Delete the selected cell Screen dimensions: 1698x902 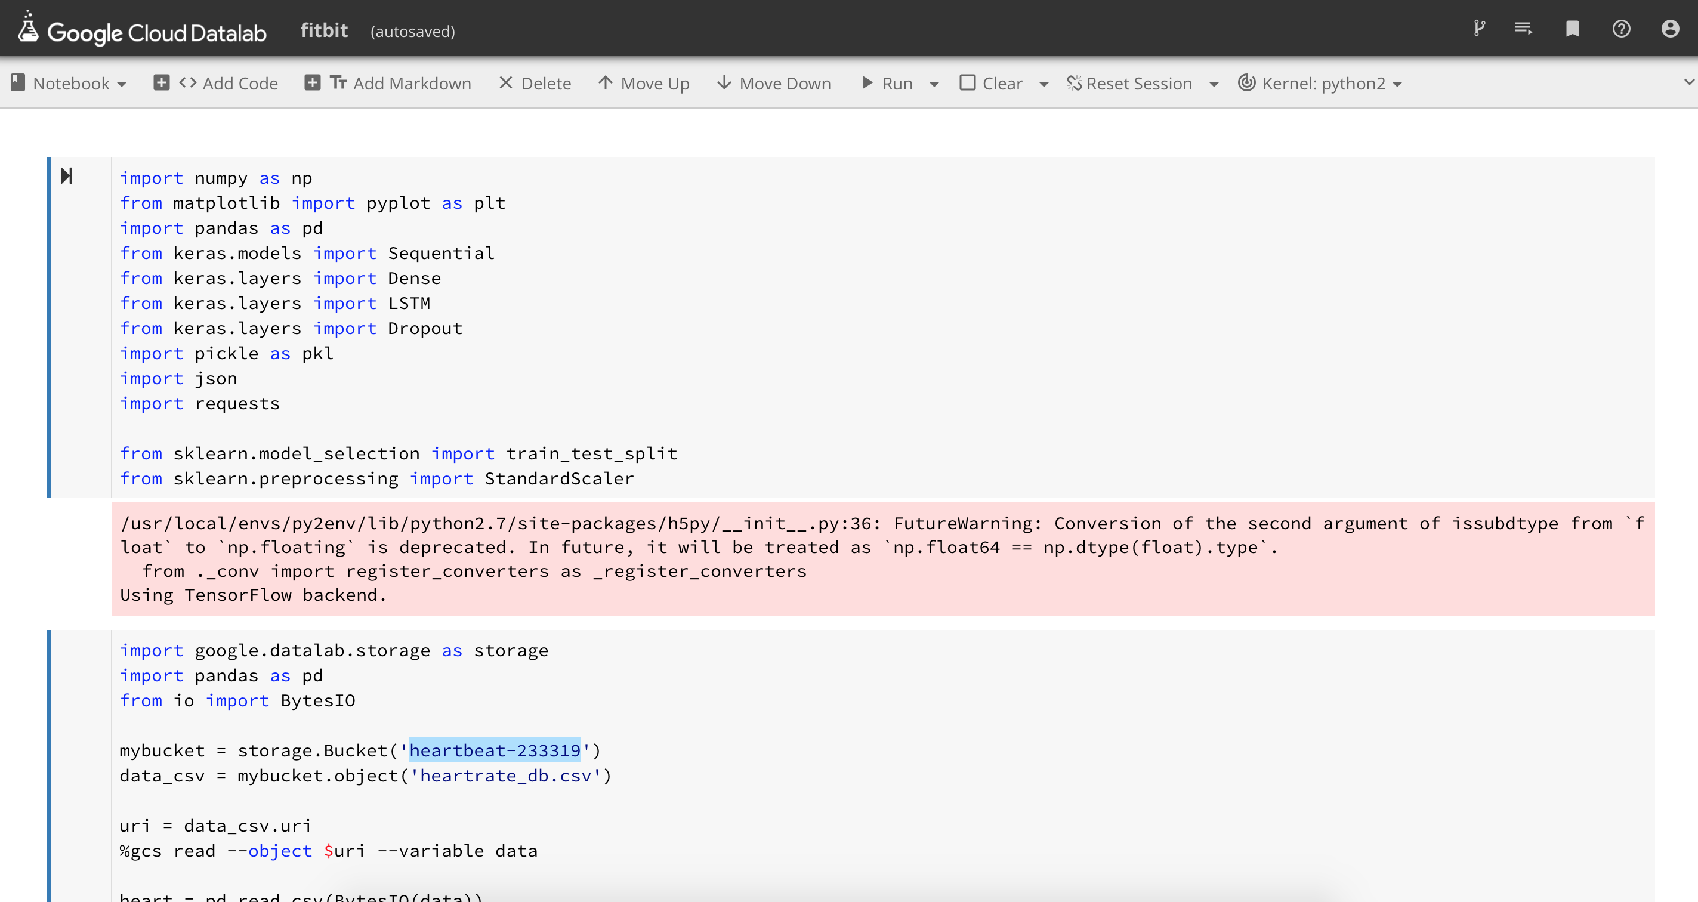[535, 83]
